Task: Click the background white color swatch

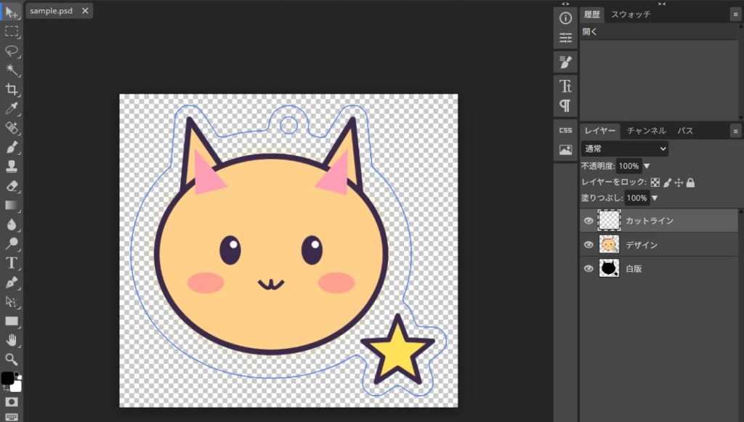Action: (17, 387)
